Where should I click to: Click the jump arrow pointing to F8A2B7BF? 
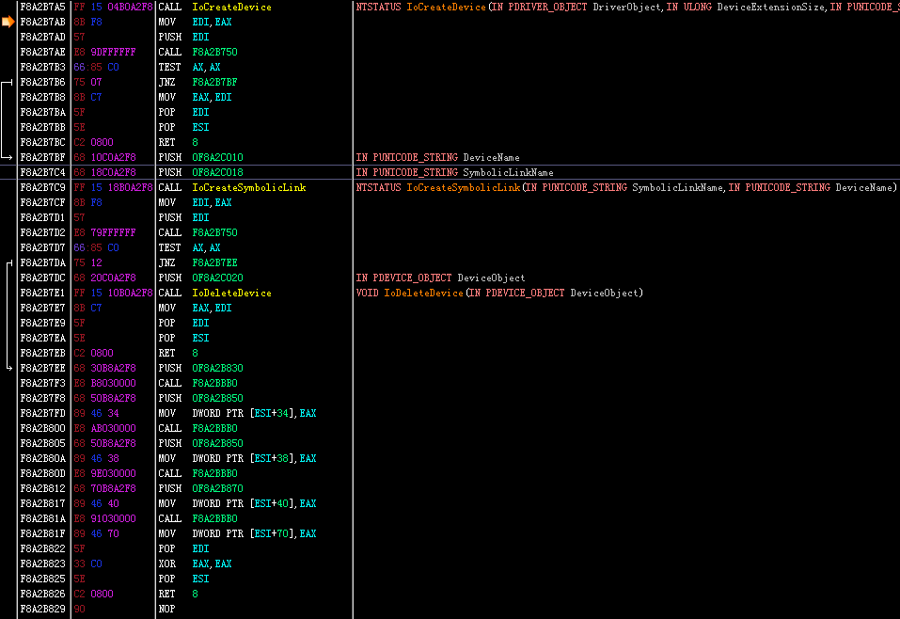[x=8, y=157]
